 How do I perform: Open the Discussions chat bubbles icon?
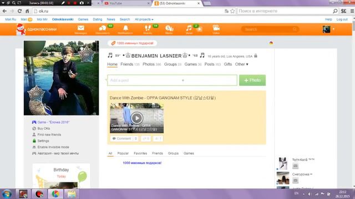(102, 28)
